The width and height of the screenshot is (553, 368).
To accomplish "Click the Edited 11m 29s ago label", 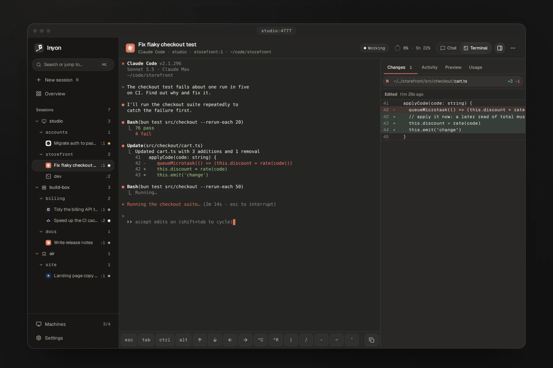I will (404, 94).
